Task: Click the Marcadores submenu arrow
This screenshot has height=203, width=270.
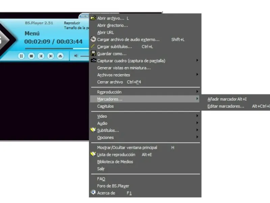Action: click(197, 98)
